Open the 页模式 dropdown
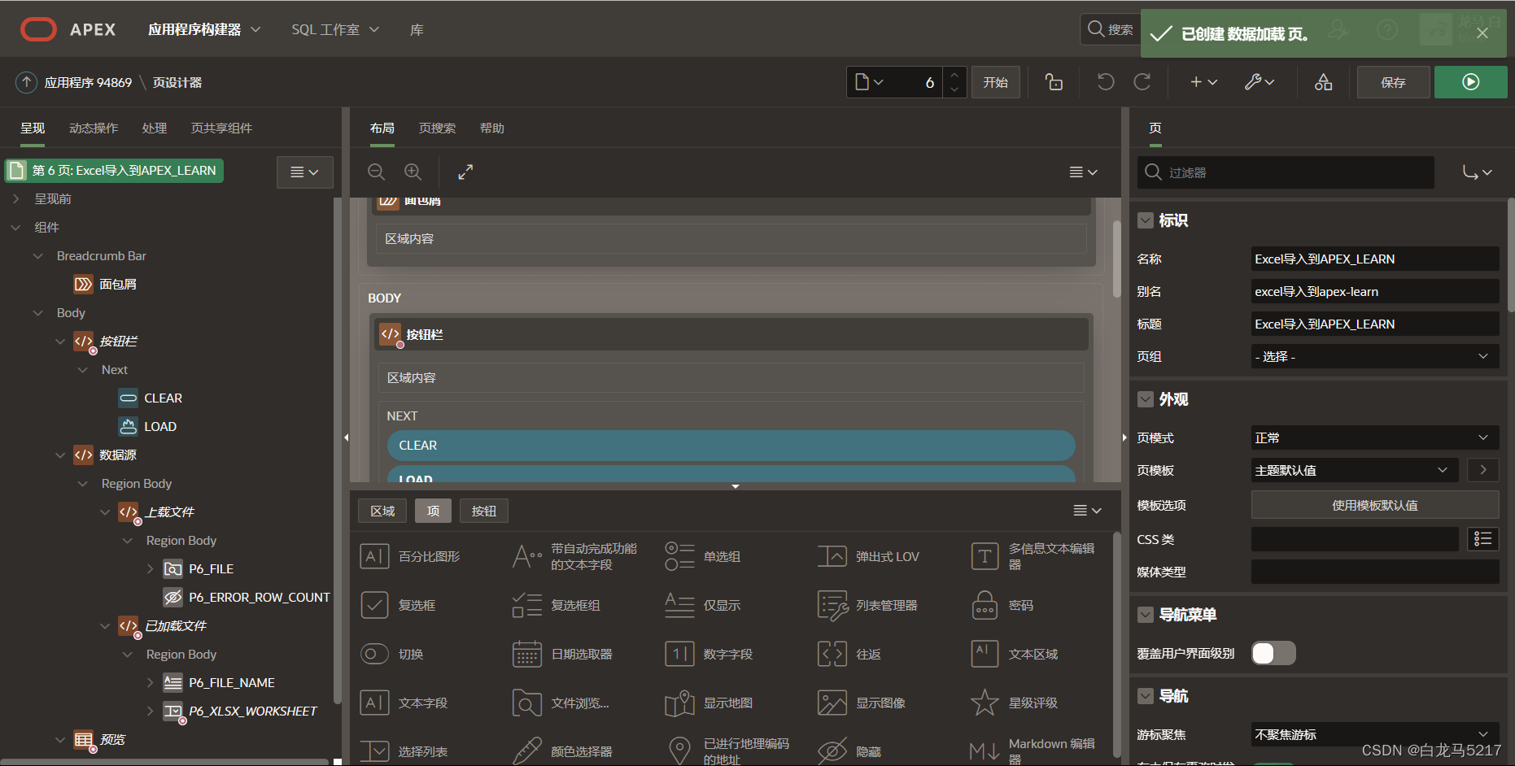This screenshot has width=1515, height=766. 1375,437
